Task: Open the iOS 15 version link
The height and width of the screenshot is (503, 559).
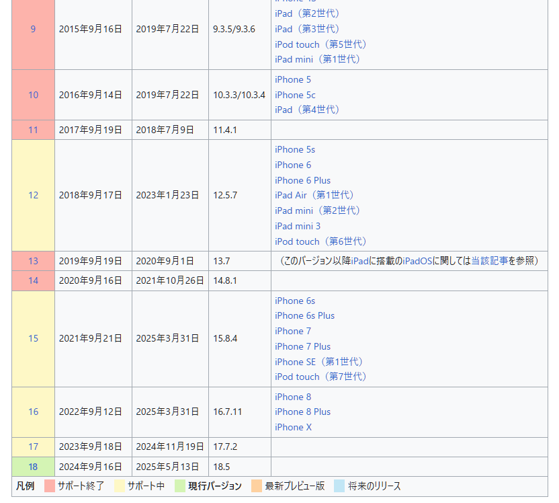Action: (33, 338)
